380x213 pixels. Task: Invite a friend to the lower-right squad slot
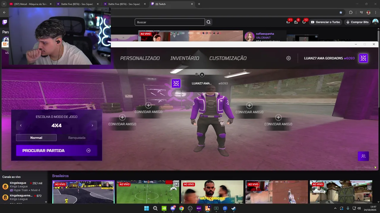pyautogui.click(x=278, y=120)
